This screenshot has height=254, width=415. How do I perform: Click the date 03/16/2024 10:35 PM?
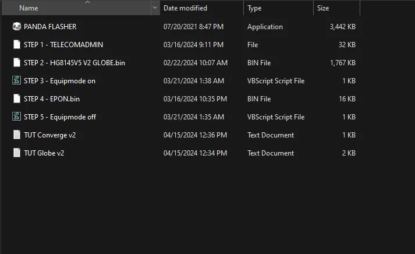click(x=195, y=99)
